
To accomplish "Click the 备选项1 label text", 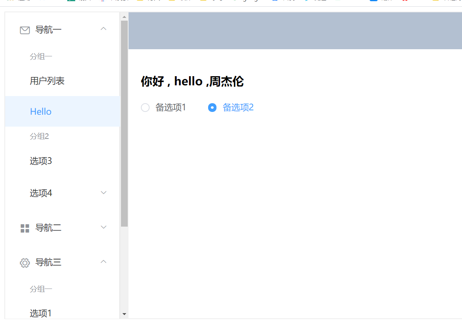I will (171, 108).
